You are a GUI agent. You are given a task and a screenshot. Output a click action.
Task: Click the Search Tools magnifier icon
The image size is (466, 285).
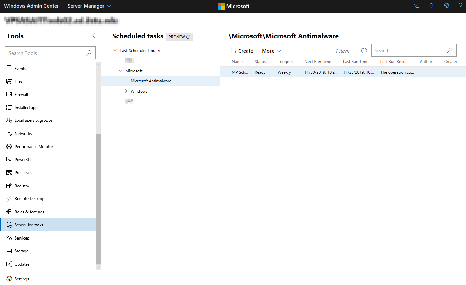point(89,53)
